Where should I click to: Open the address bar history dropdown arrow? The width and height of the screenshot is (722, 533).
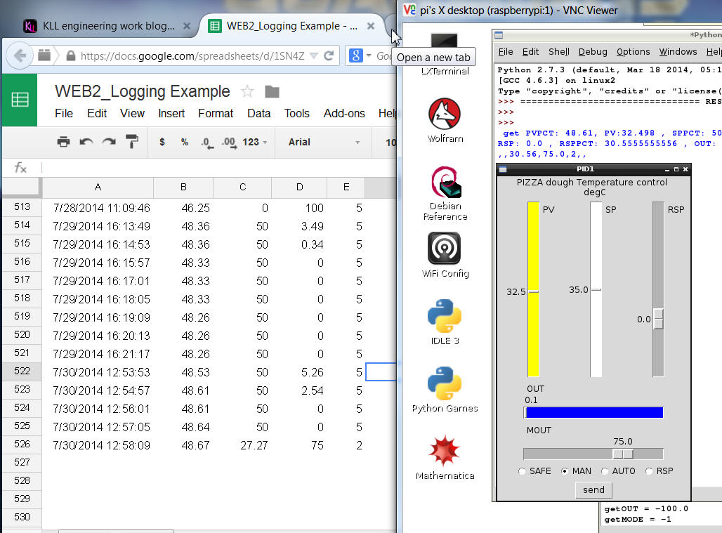[313, 56]
